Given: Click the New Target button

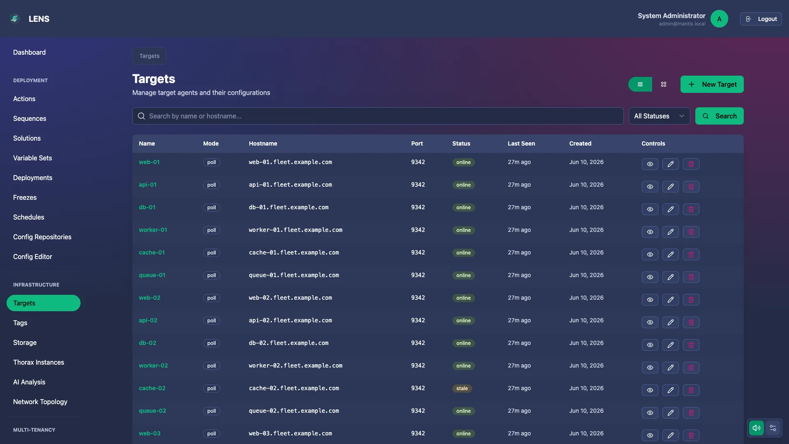Looking at the screenshot, I should tap(712, 84).
